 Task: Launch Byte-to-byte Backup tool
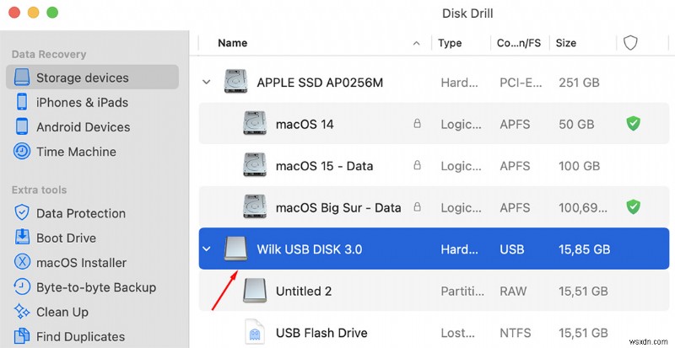click(x=95, y=287)
